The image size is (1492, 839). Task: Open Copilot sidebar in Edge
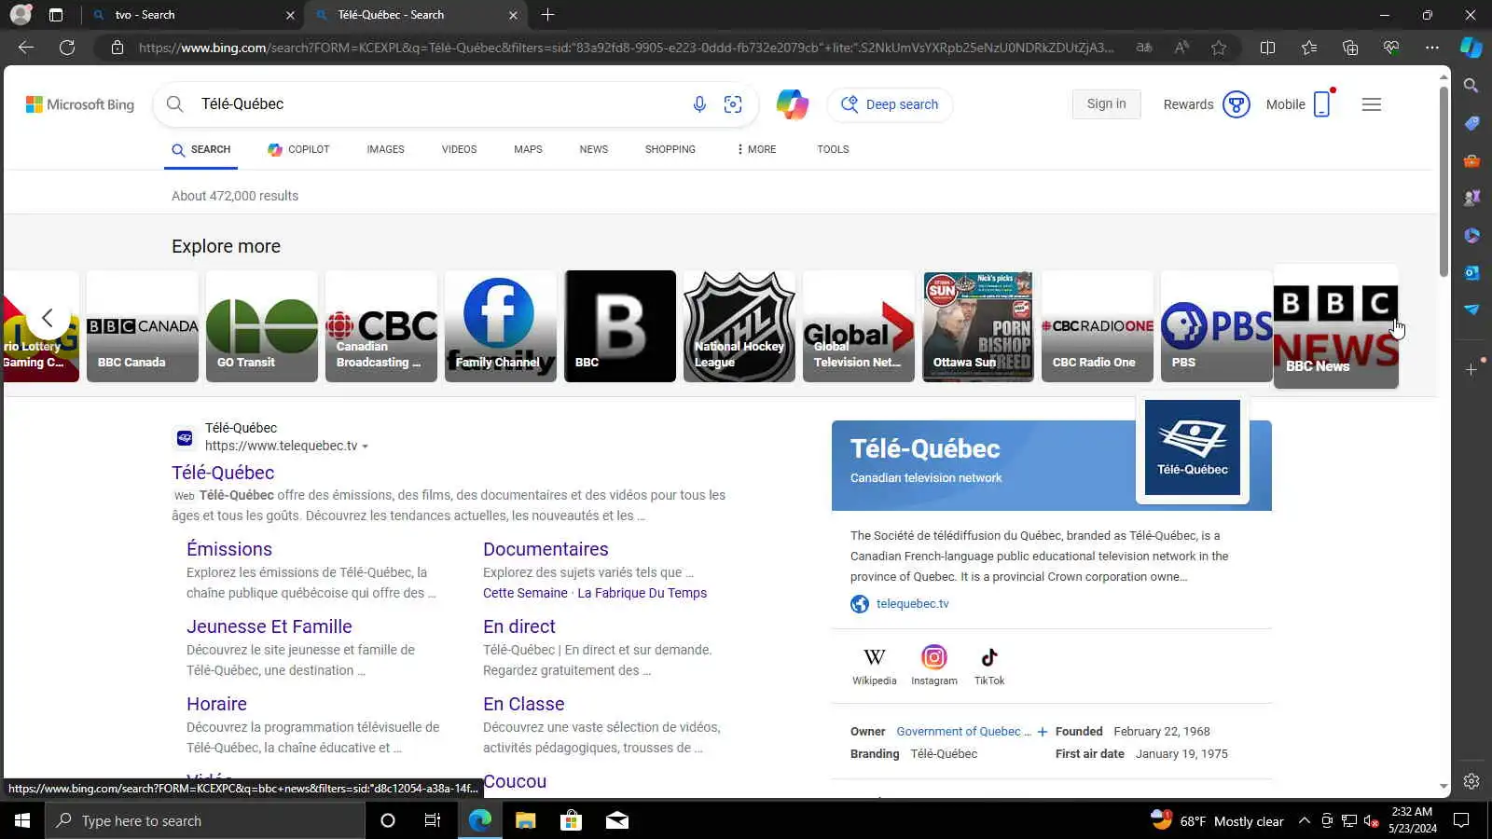[1471, 48]
